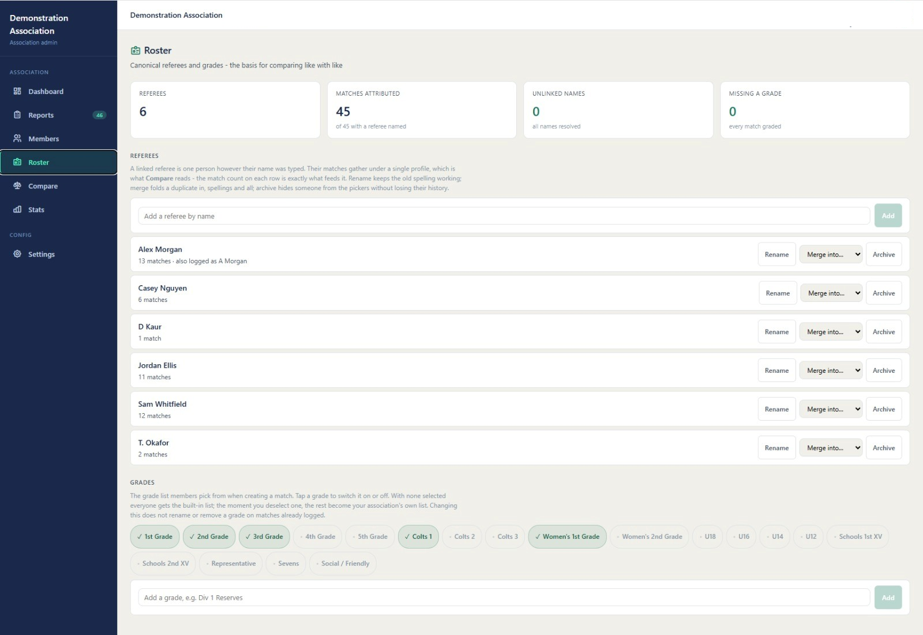Switch on the U12 grade
This screenshot has width=923, height=635.
click(x=808, y=536)
